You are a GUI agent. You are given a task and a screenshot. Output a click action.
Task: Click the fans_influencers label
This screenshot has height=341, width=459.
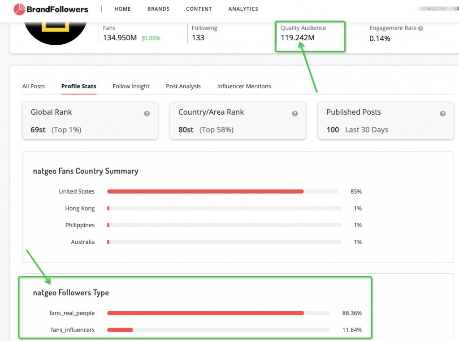[x=73, y=330]
